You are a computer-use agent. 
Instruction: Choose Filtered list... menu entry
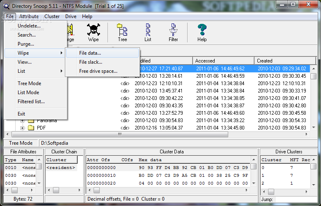(36, 102)
